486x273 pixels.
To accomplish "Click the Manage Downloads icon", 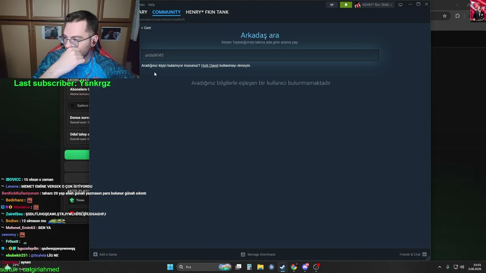I will click(x=243, y=254).
